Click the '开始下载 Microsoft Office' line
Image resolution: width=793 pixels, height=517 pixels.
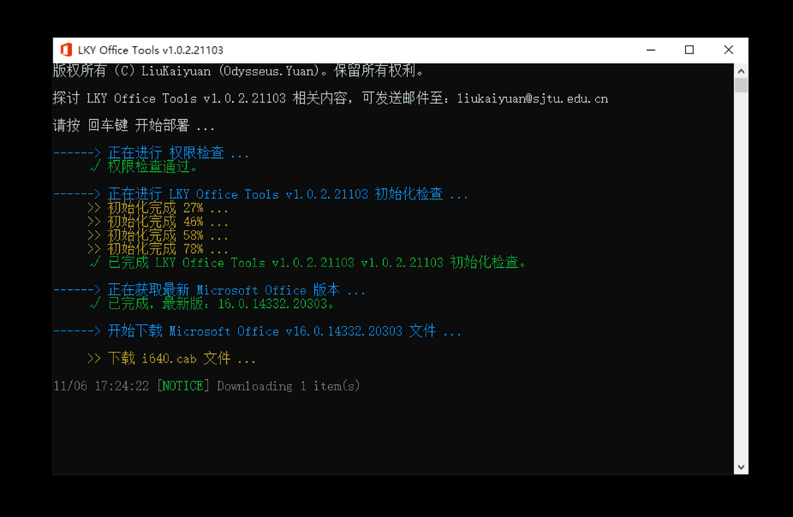(x=257, y=331)
